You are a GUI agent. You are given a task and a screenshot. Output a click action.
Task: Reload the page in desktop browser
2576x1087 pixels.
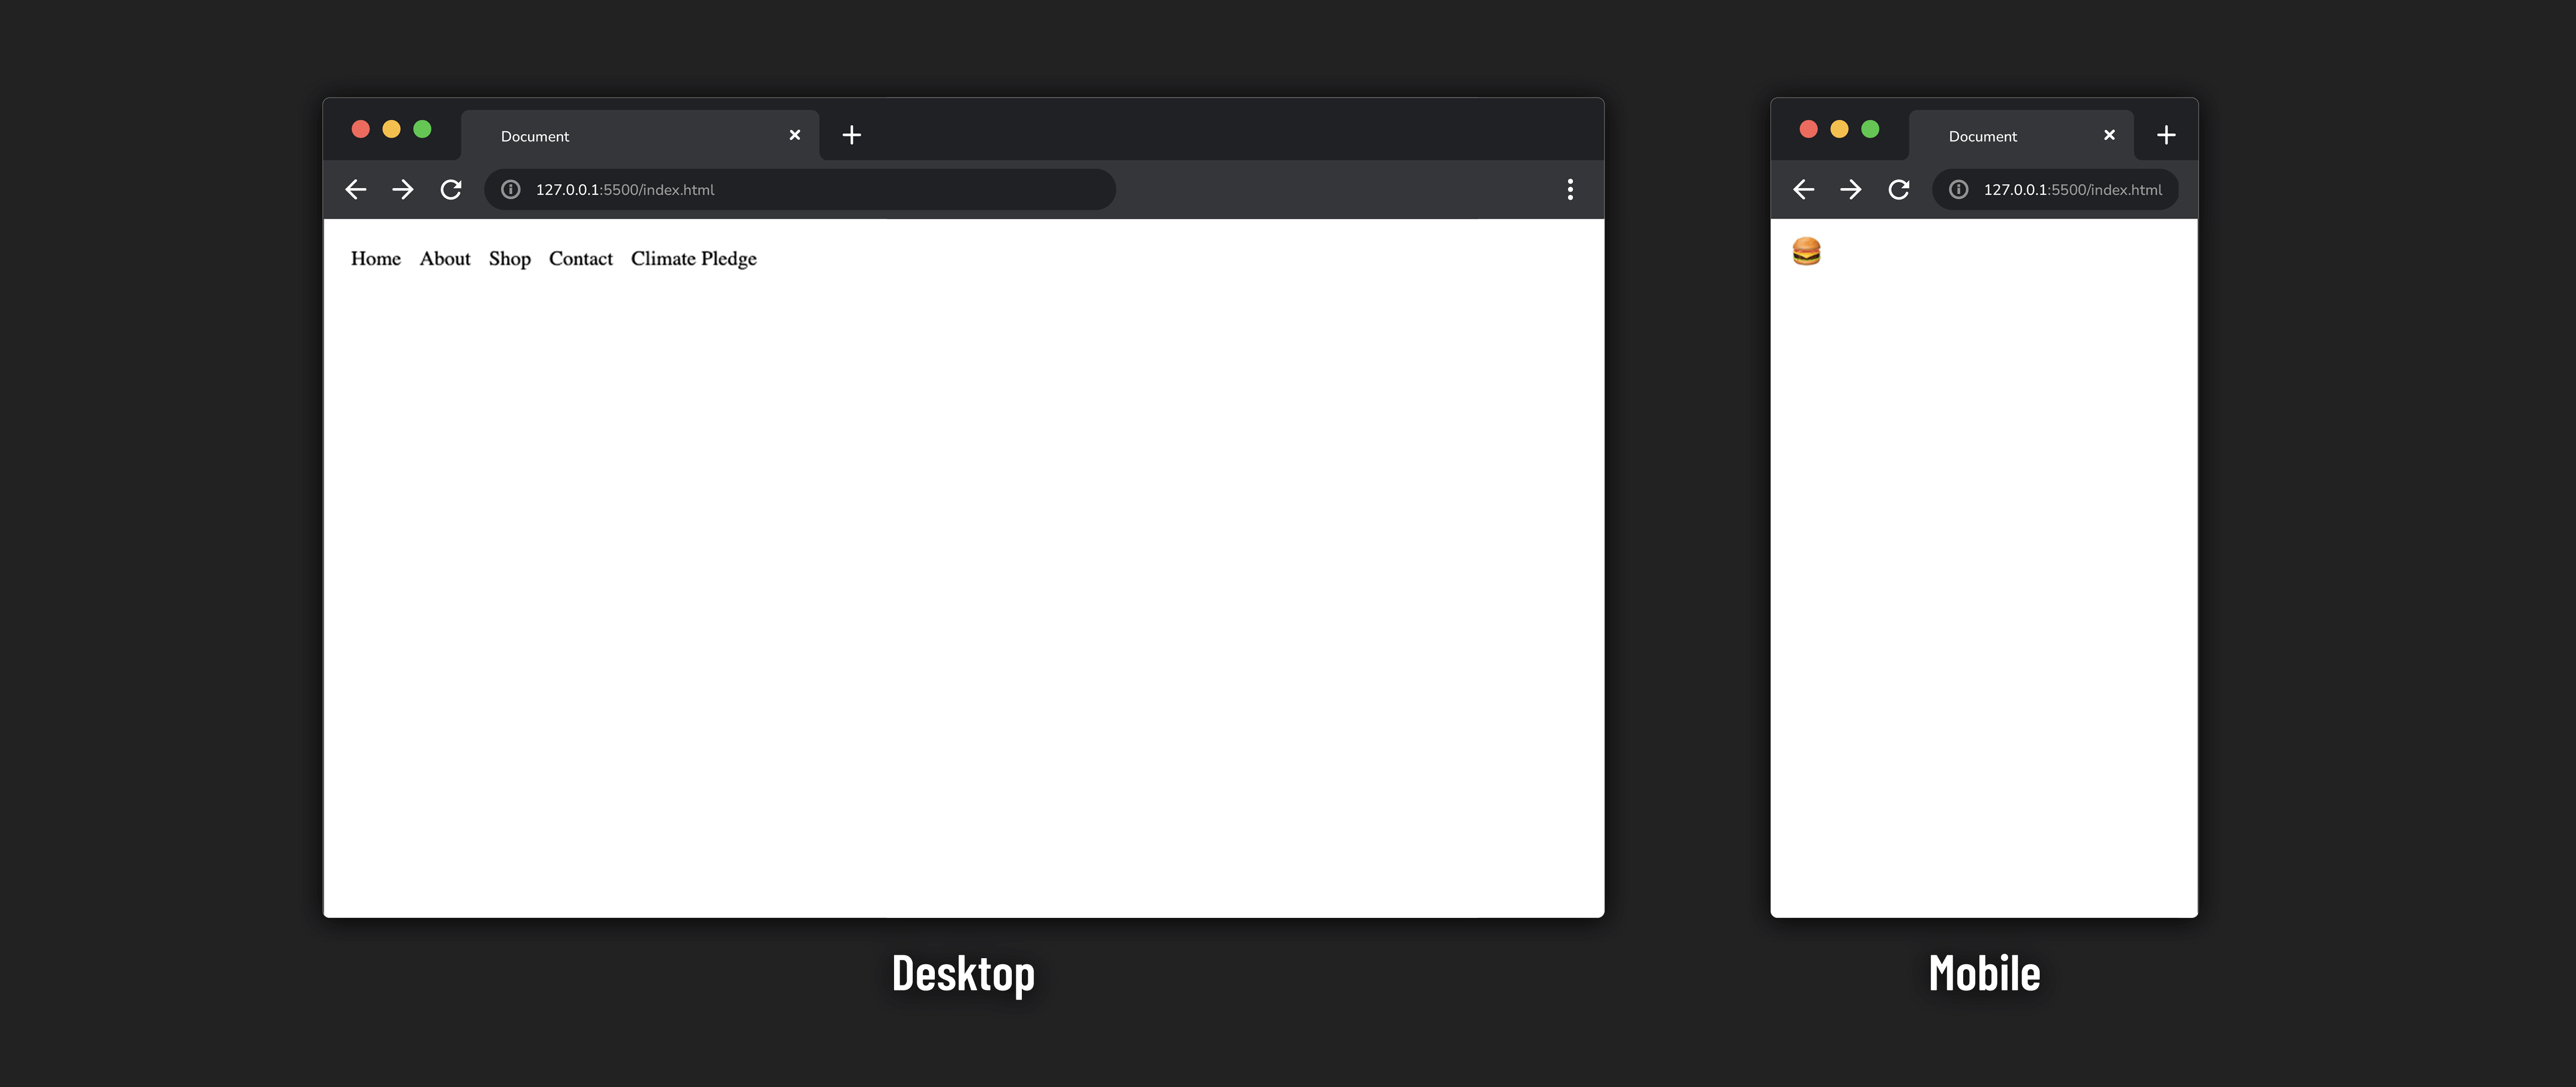click(451, 190)
